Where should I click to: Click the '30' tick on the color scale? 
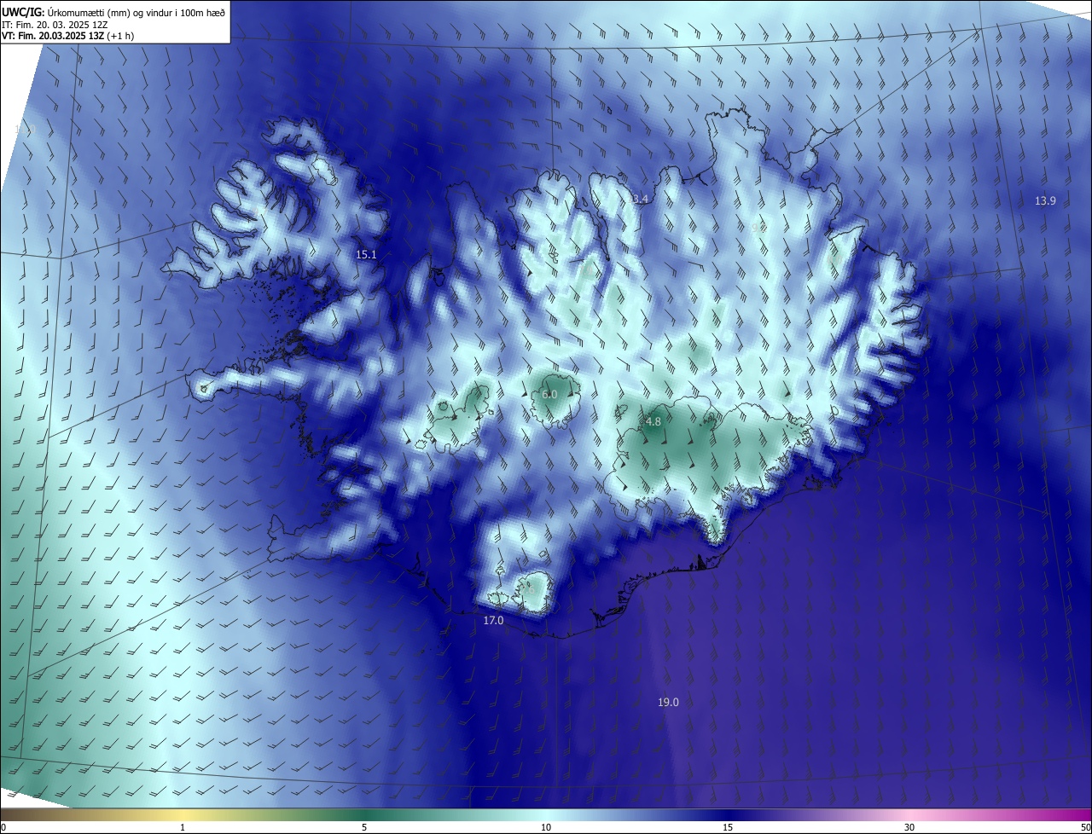[x=909, y=827]
